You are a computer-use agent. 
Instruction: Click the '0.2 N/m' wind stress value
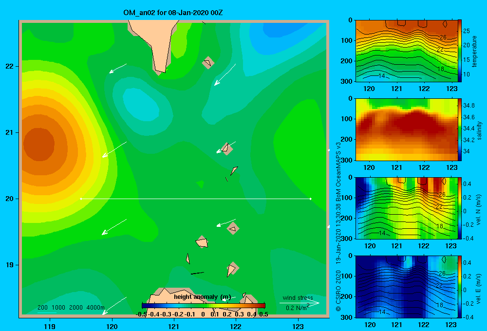pyautogui.click(x=297, y=308)
